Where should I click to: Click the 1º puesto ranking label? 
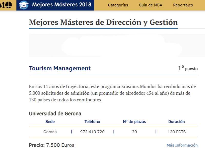pyautogui.click(x=188, y=68)
